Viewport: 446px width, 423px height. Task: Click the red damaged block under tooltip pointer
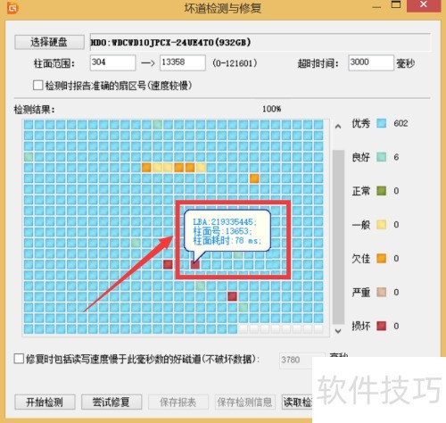195,264
